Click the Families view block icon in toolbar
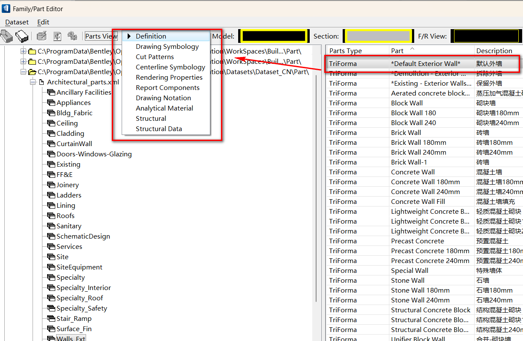 7,36
